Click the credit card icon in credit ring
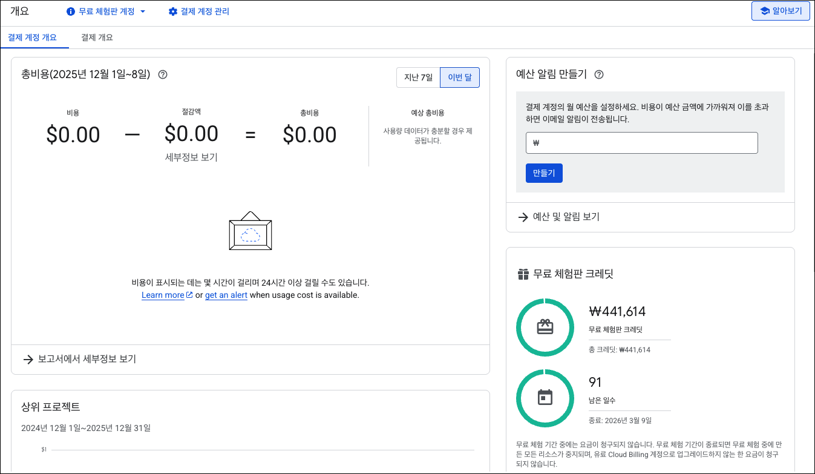 pos(545,327)
